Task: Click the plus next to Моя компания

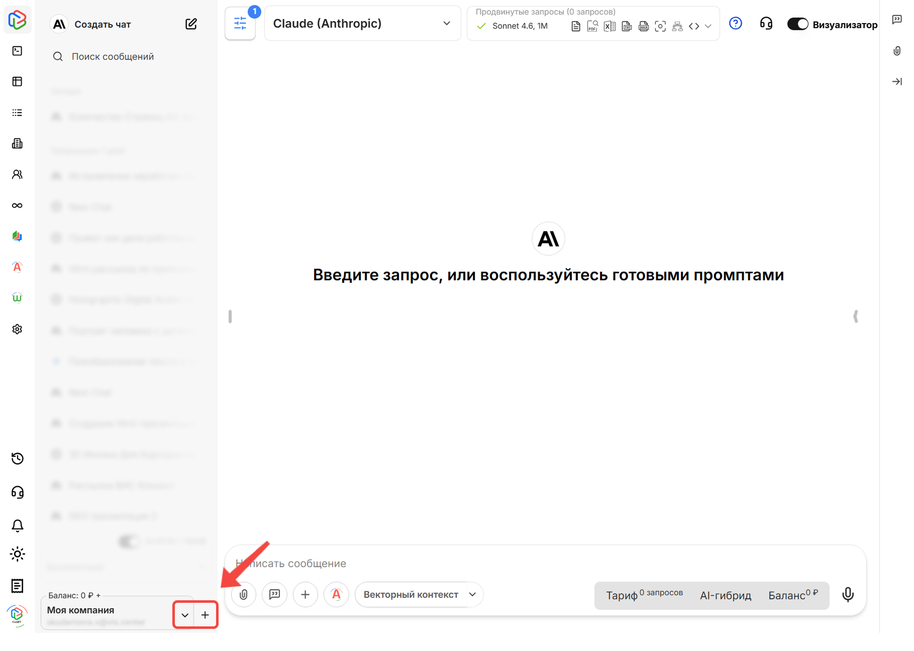Action: [x=206, y=615]
